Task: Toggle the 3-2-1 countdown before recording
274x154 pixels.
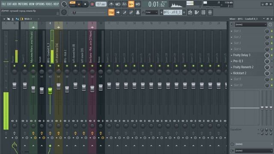Action: click(125, 4)
